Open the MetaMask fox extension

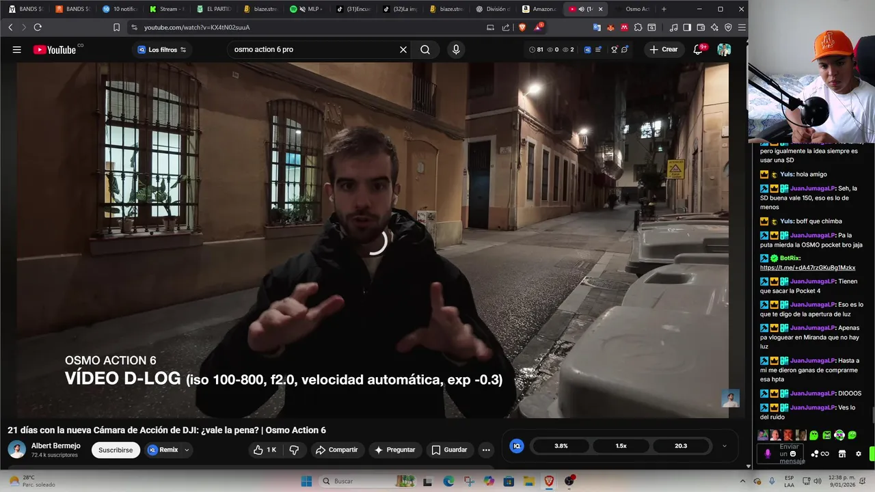[x=610, y=27]
